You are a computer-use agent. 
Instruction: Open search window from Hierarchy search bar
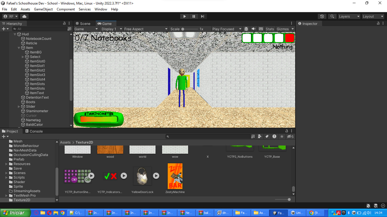point(69,29)
